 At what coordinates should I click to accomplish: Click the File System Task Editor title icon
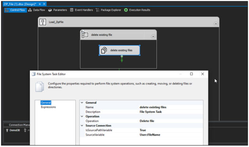pyautogui.click(x=34, y=74)
